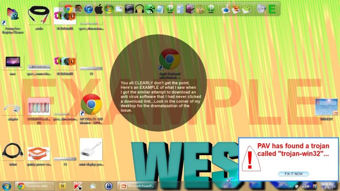This screenshot has height=191, width=340.
Task: Open Google Chrome from the top dock
Action: (x=68, y=9)
